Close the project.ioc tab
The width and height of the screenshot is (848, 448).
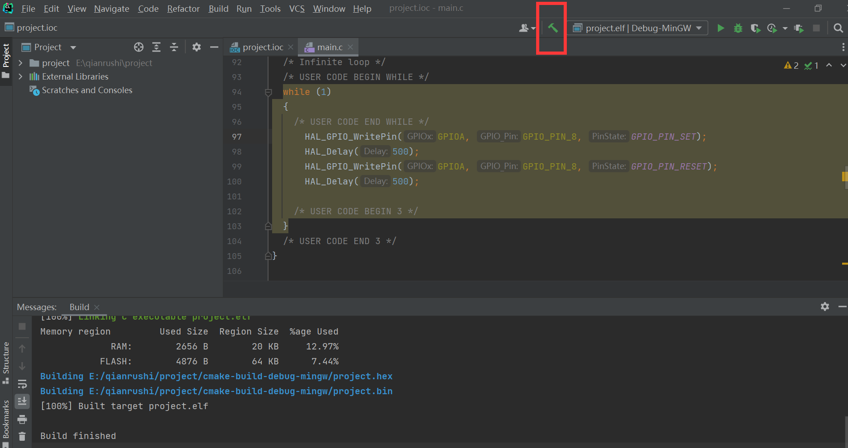click(291, 47)
